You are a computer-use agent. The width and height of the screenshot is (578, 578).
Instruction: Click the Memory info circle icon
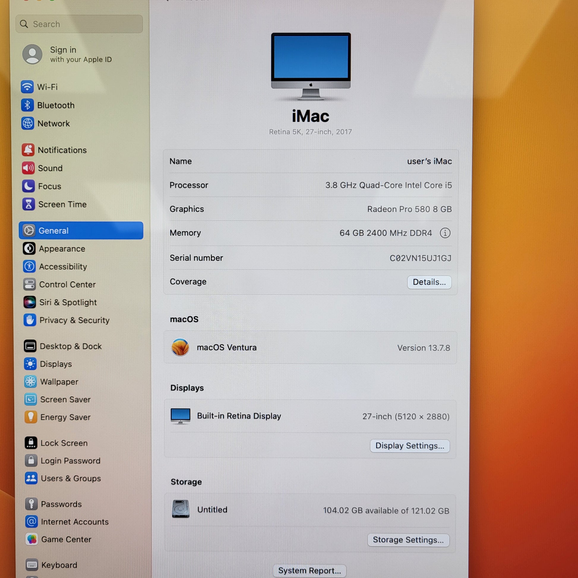[x=445, y=233]
